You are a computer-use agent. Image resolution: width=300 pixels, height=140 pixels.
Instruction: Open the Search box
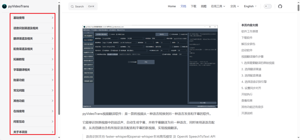pyautogui.click(x=83, y=6)
